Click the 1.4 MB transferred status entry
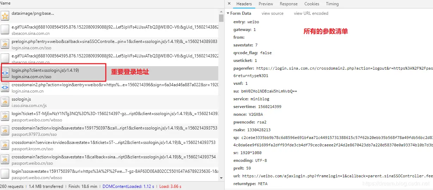Screen dimensions: 433x190 46,186
